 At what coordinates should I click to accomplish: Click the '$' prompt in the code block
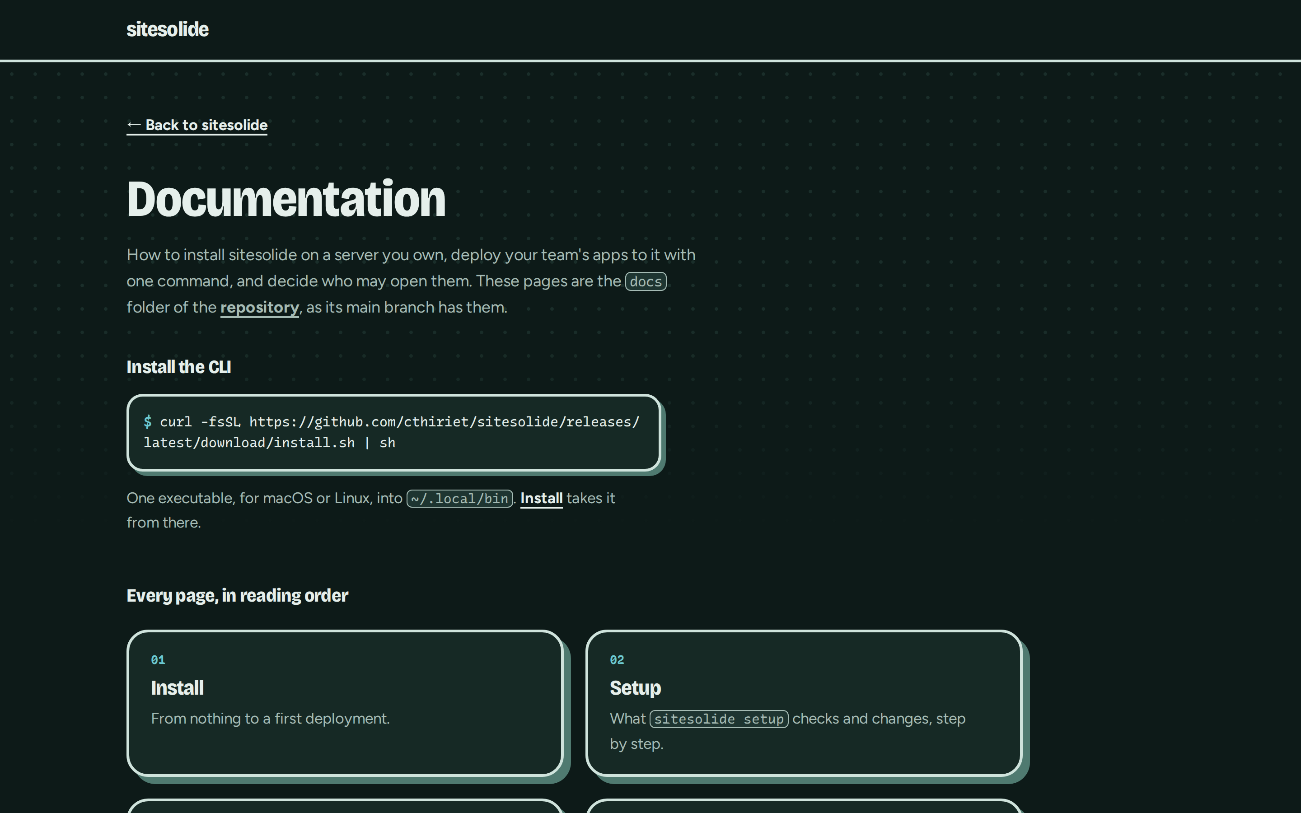pos(148,422)
